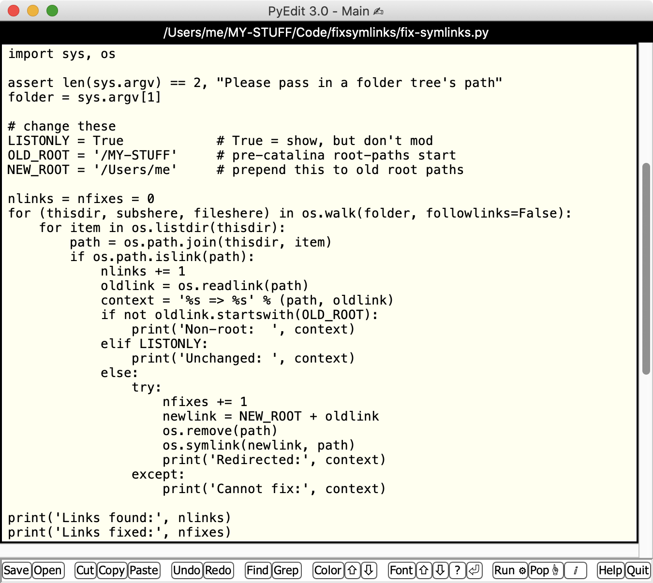The width and height of the screenshot is (653, 583).
Task: Save the current file
Action: tap(16, 570)
